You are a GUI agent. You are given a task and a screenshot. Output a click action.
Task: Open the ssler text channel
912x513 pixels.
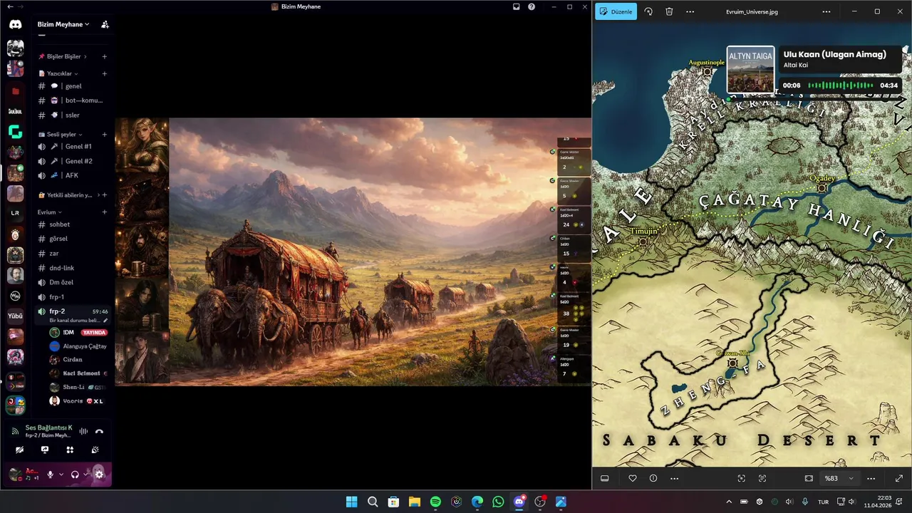pos(73,115)
